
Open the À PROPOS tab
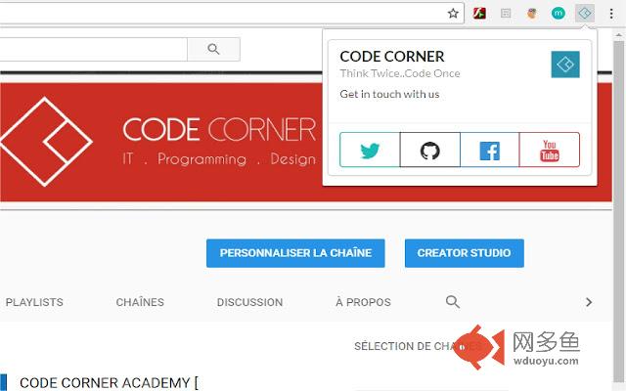coord(363,302)
